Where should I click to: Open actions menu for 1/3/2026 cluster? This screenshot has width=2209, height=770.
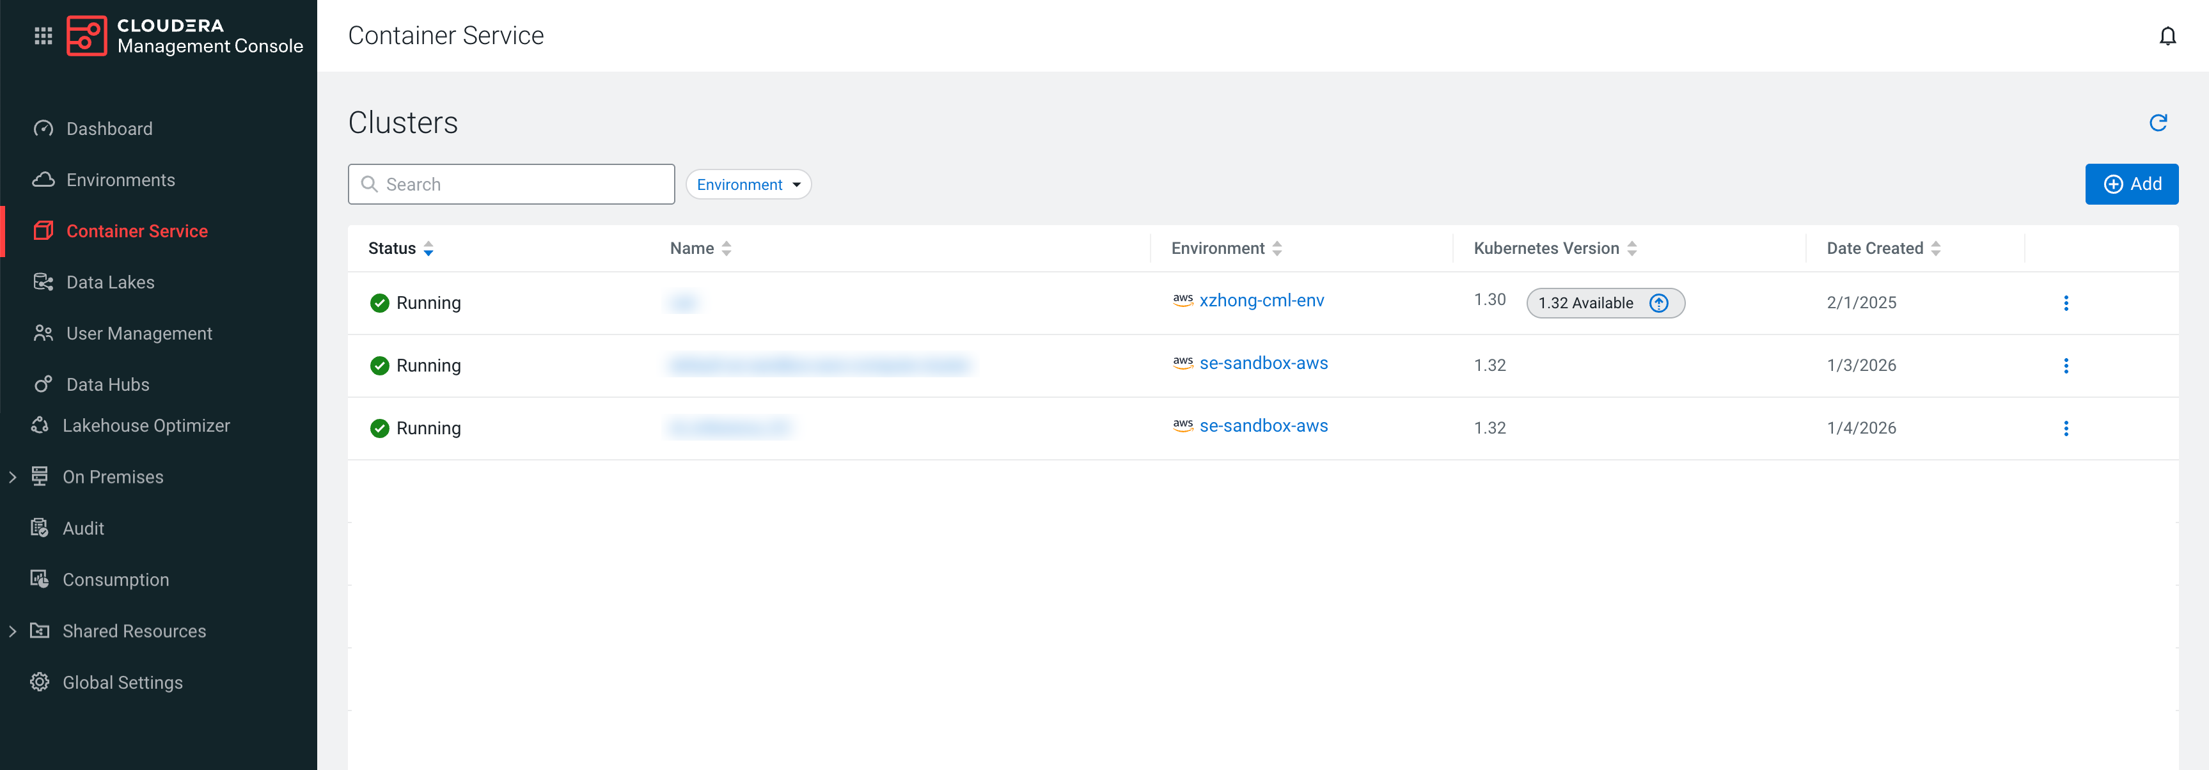(2065, 365)
